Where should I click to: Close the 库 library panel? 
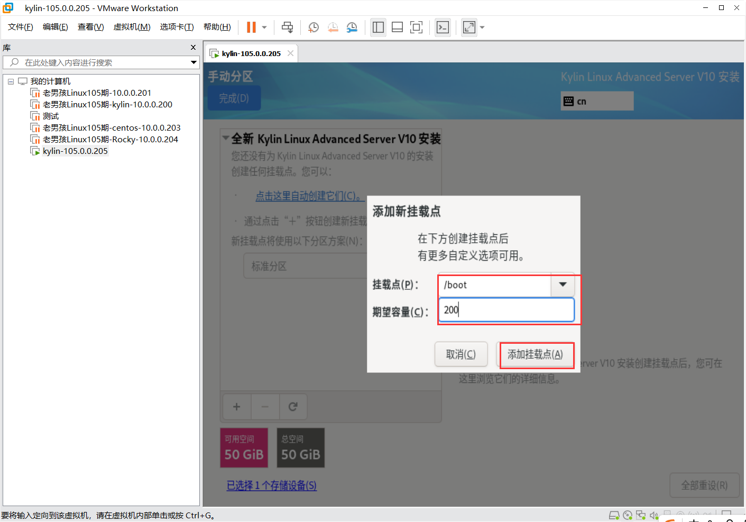click(193, 48)
